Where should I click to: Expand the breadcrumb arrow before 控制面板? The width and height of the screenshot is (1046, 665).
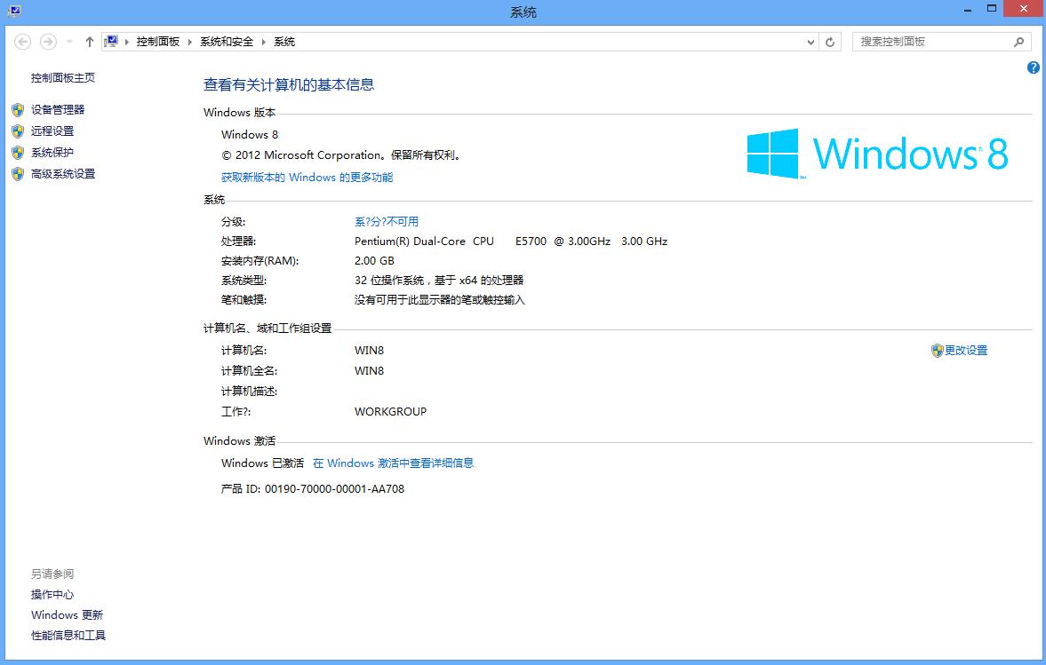(x=127, y=42)
